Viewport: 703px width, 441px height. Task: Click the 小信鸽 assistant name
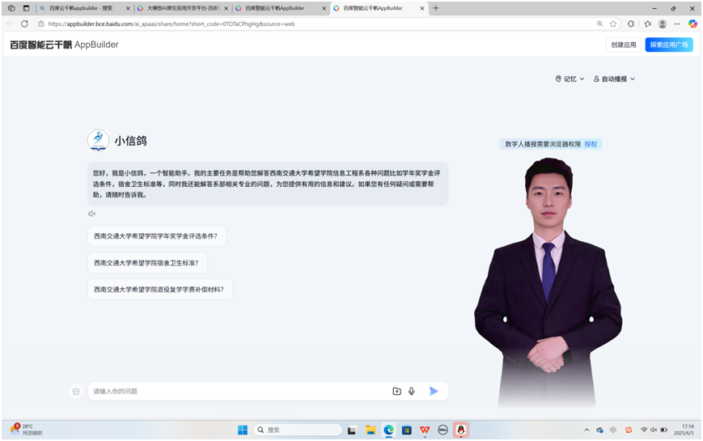pyautogui.click(x=130, y=141)
